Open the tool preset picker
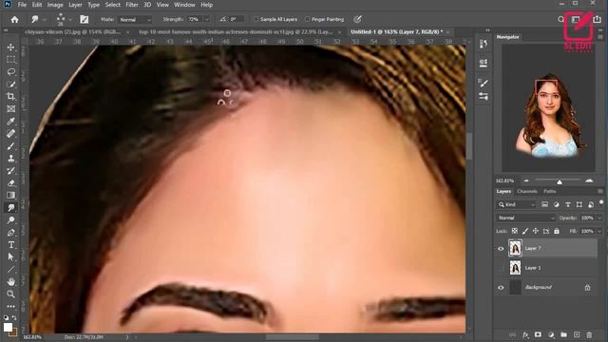 tap(39, 19)
